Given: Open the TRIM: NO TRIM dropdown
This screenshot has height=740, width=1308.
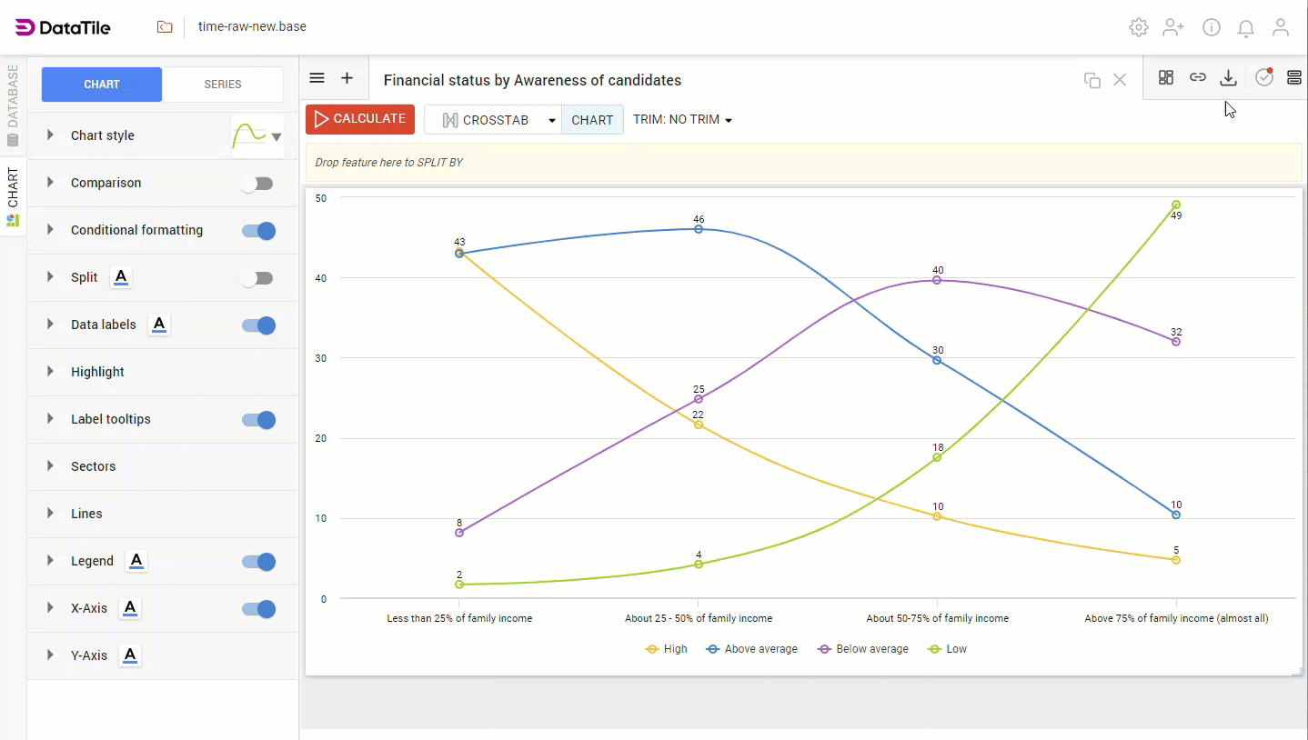Looking at the screenshot, I should point(682,120).
